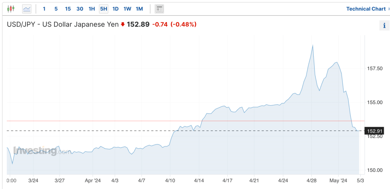Select the active 5H interval
Viewport: 390px width, 189px height.
103,9
